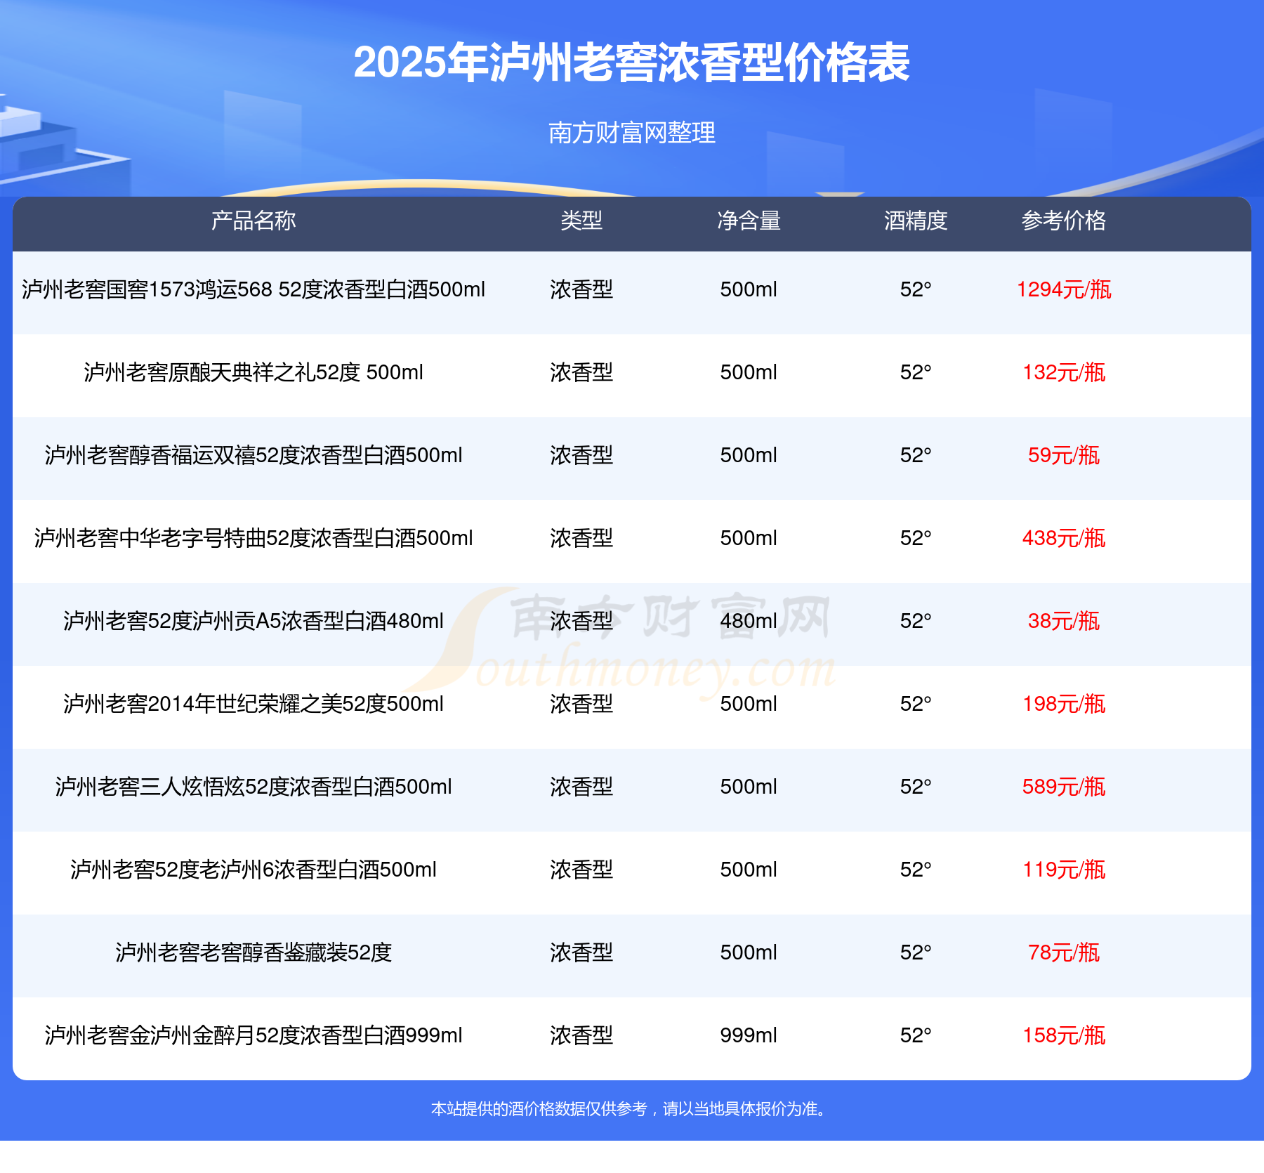The width and height of the screenshot is (1264, 1173).
Task: Click product 泸州老窖52度老泸州6浓香型白酒500ml
Action: pyautogui.click(x=254, y=870)
